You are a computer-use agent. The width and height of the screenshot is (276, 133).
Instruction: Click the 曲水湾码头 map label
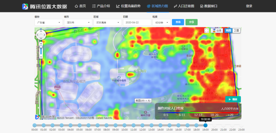point(191,84)
